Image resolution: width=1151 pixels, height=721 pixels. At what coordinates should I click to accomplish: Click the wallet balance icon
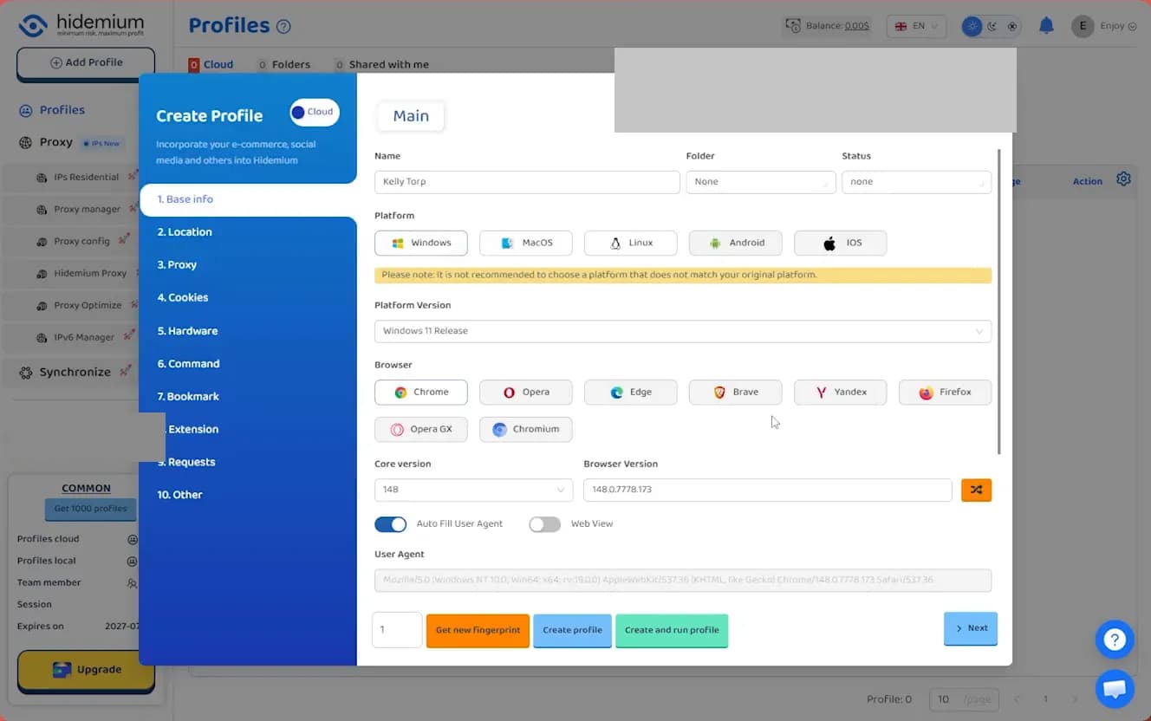click(x=792, y=26)
